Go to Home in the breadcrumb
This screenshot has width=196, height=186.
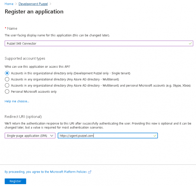(x=9, y=4)
